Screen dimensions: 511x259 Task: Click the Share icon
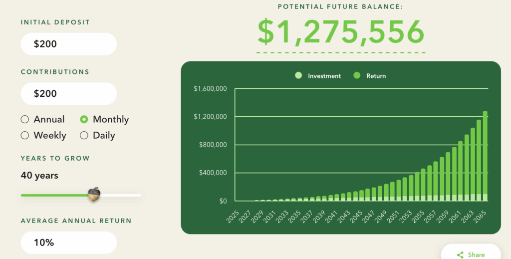(460, 255)
